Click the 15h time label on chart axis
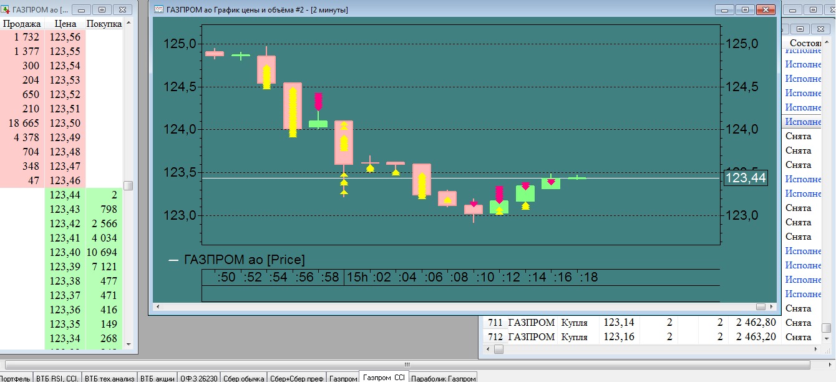Screen dimensions: 836x382 tap(357, 277)
